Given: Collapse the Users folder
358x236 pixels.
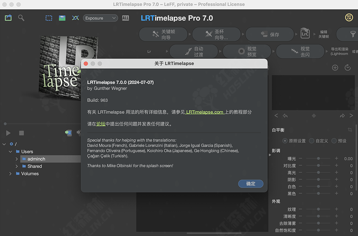Looking at the screenshot, I should point(10,151).
